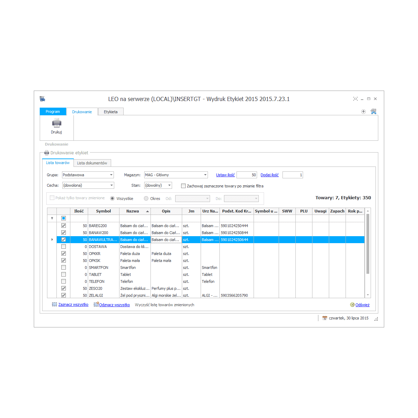Click the Zaznacz wszystko select-all icon
Screen dimensions: 418x418
click(54, 304)
